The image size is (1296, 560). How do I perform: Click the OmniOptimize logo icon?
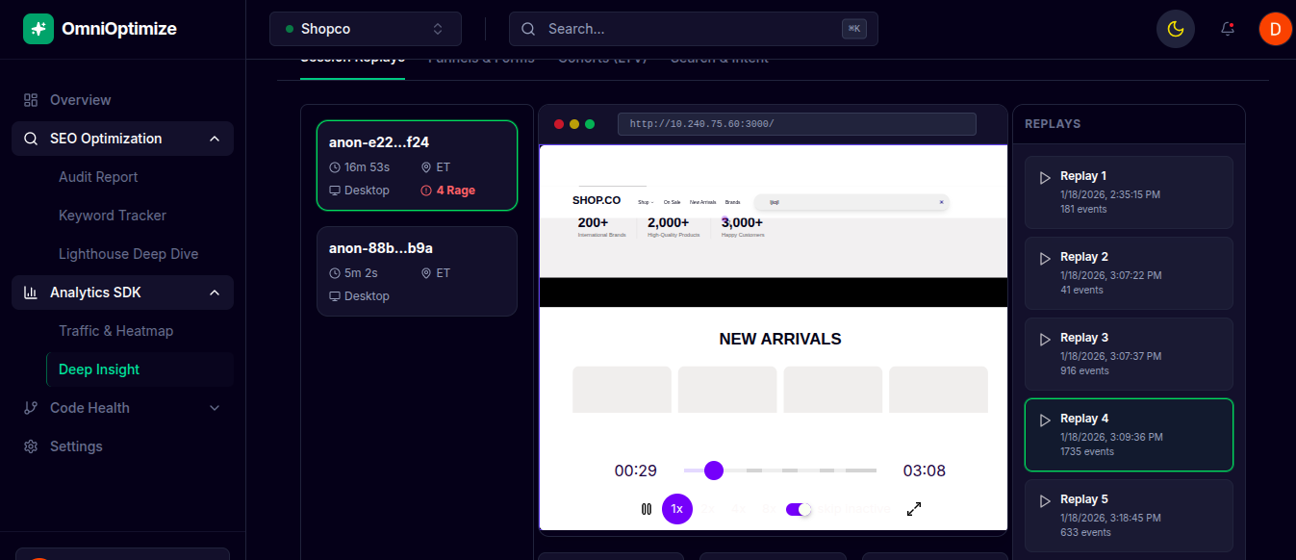pos(38,29)
